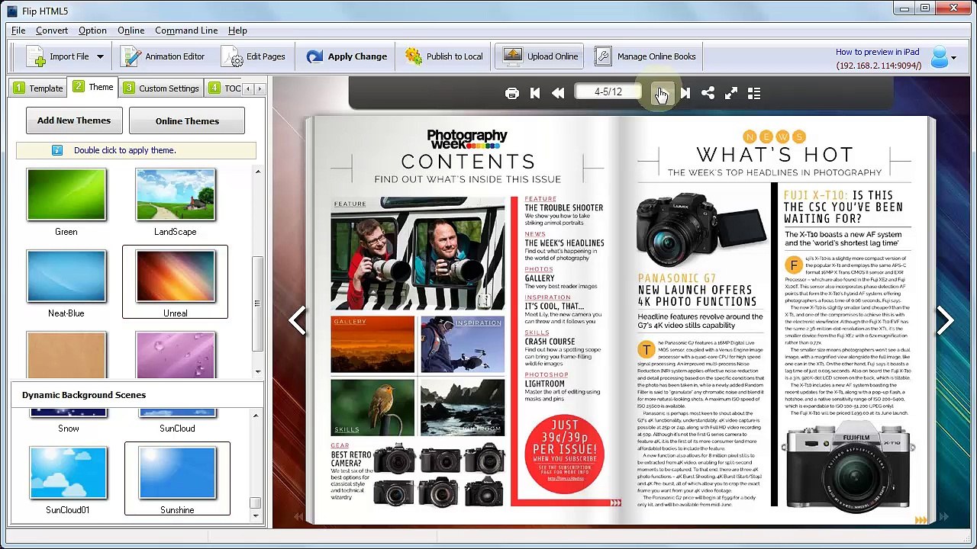Select the Green theme thumbnail

point(66,195)
